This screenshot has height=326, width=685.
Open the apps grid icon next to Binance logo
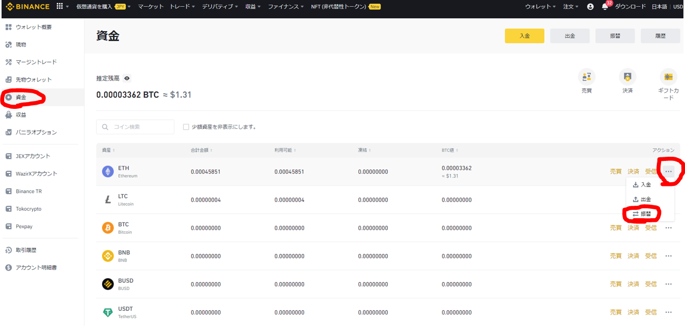[60, 7]
